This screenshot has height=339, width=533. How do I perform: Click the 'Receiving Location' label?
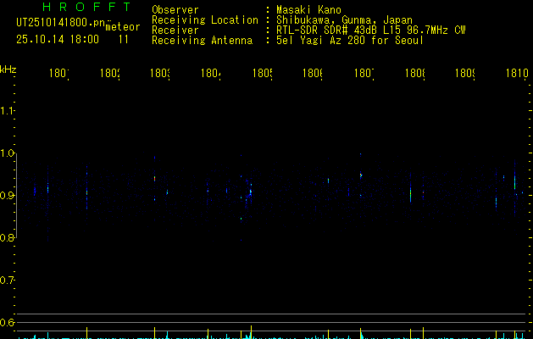click(x=205, y=20)
